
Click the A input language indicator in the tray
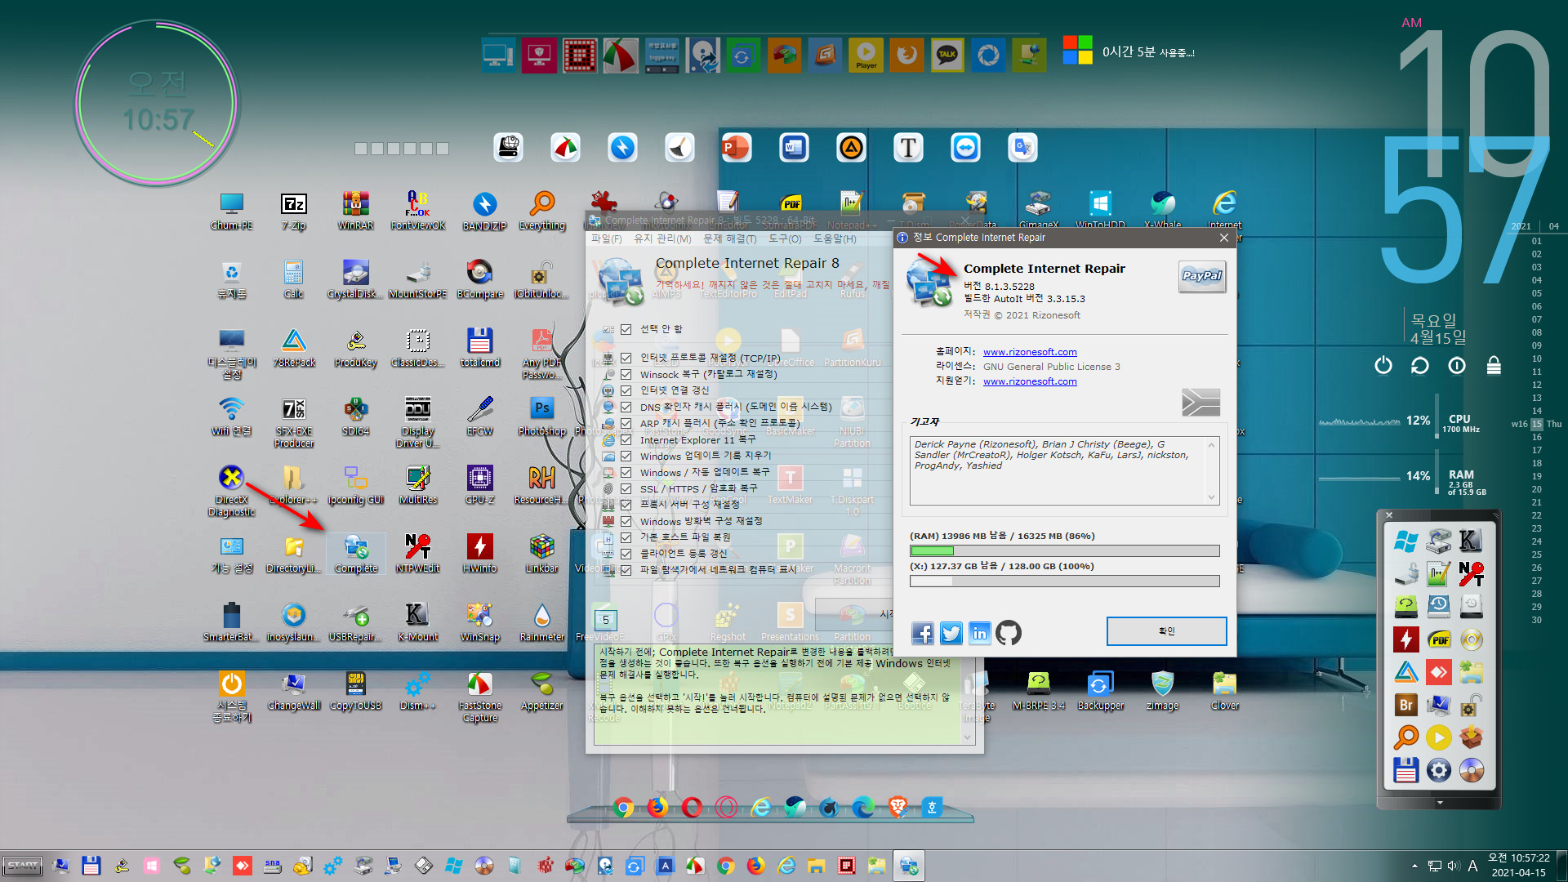(1472, 866)
